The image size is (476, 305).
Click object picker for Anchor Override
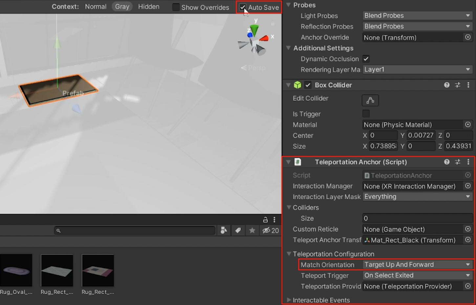click(468, 37)
